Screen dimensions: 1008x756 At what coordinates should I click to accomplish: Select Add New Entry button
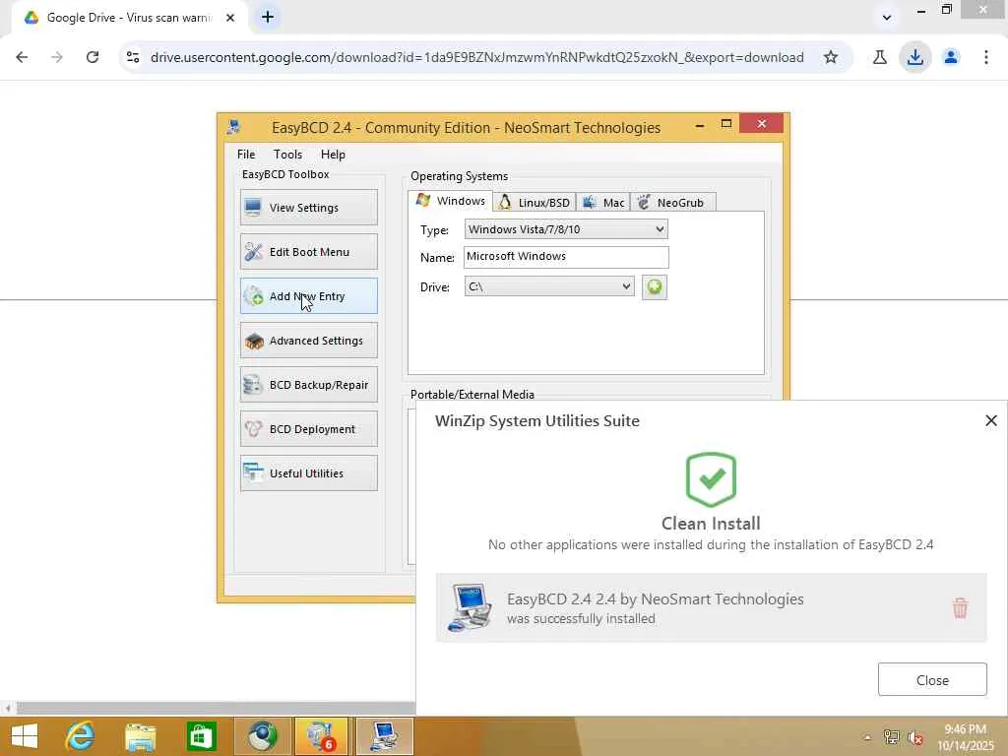[308, 295]
